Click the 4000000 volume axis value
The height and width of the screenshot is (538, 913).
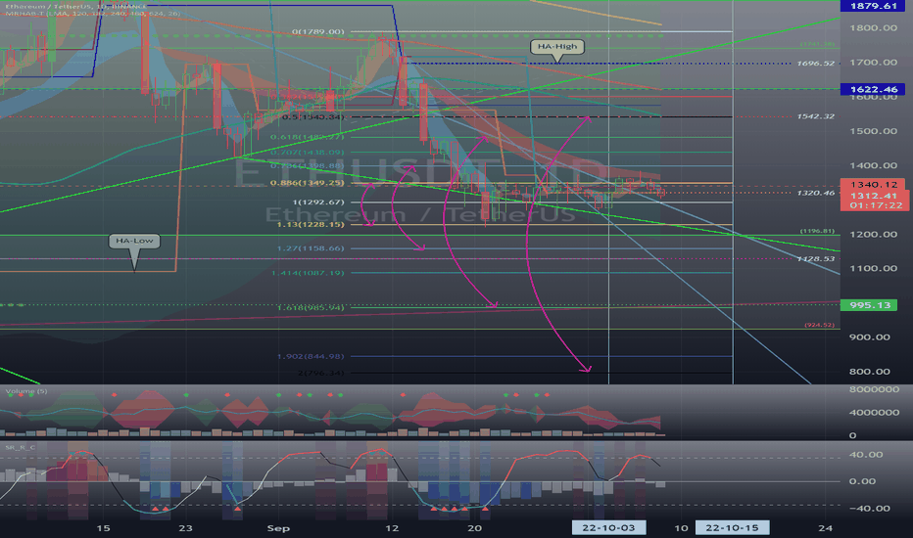874,413
